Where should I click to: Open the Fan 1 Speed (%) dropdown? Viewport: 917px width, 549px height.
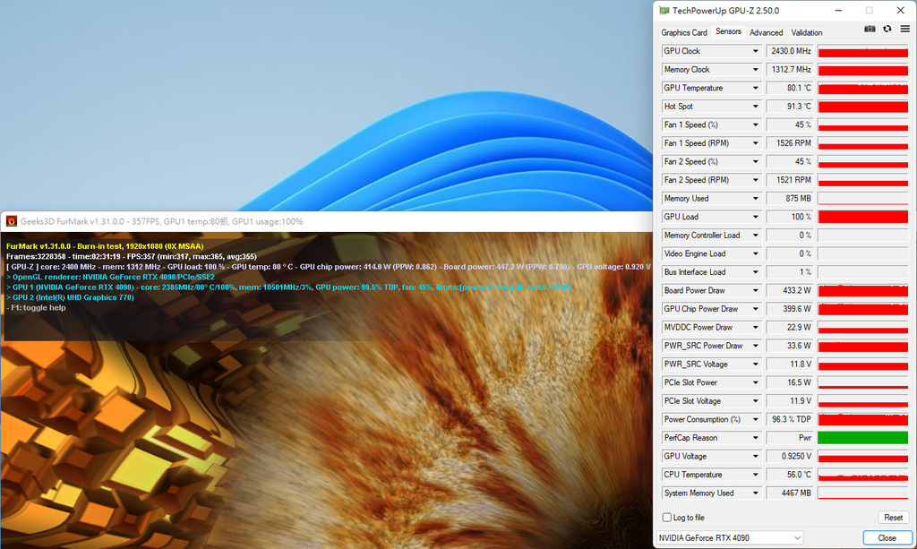pyautogui.click(x=755, y=125)
